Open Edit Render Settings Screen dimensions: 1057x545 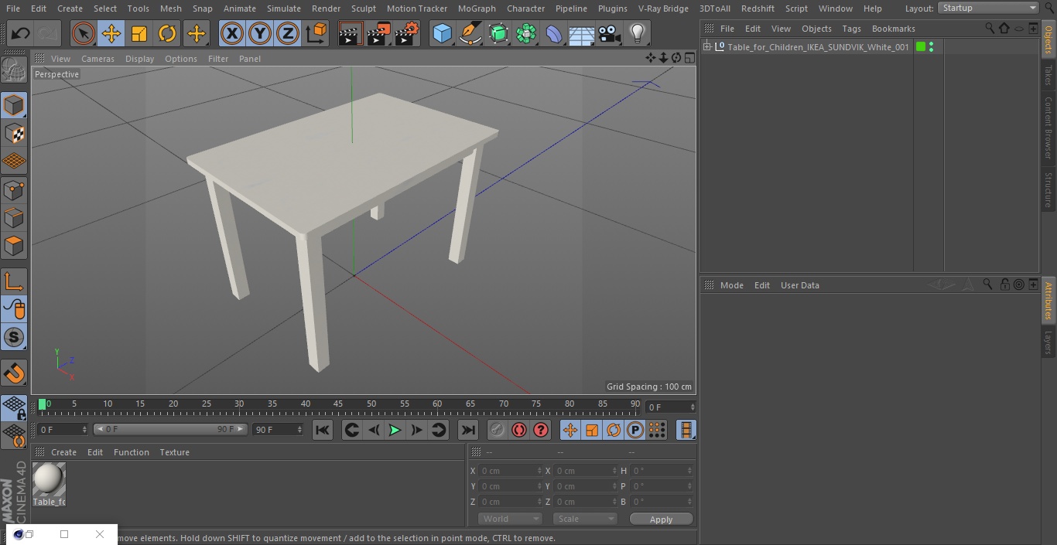(x=407, y=33)
